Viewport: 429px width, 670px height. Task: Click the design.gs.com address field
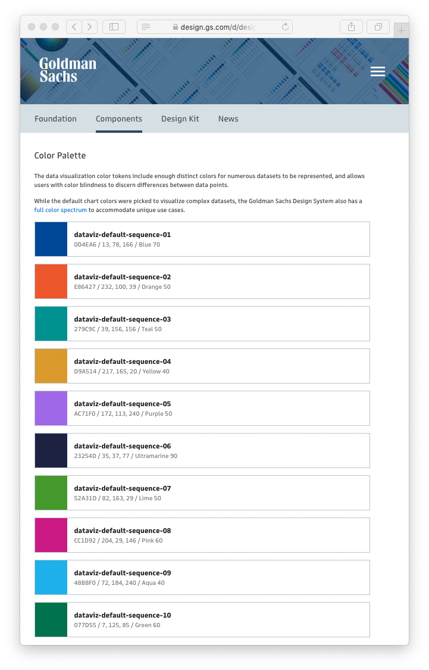[x=215, y=27]
